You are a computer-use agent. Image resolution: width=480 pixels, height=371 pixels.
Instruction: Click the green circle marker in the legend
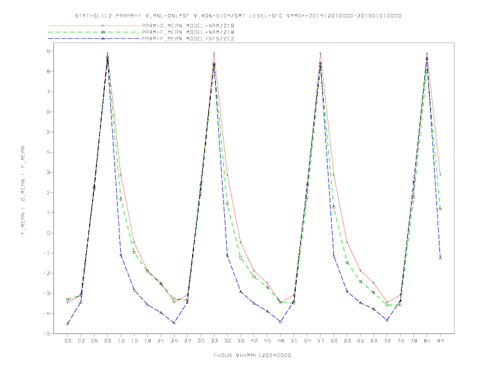103,32
